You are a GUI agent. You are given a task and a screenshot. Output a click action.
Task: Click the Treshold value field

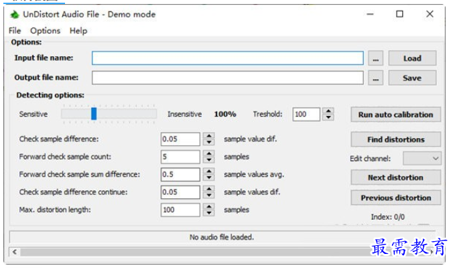click(x=306, y=114)
